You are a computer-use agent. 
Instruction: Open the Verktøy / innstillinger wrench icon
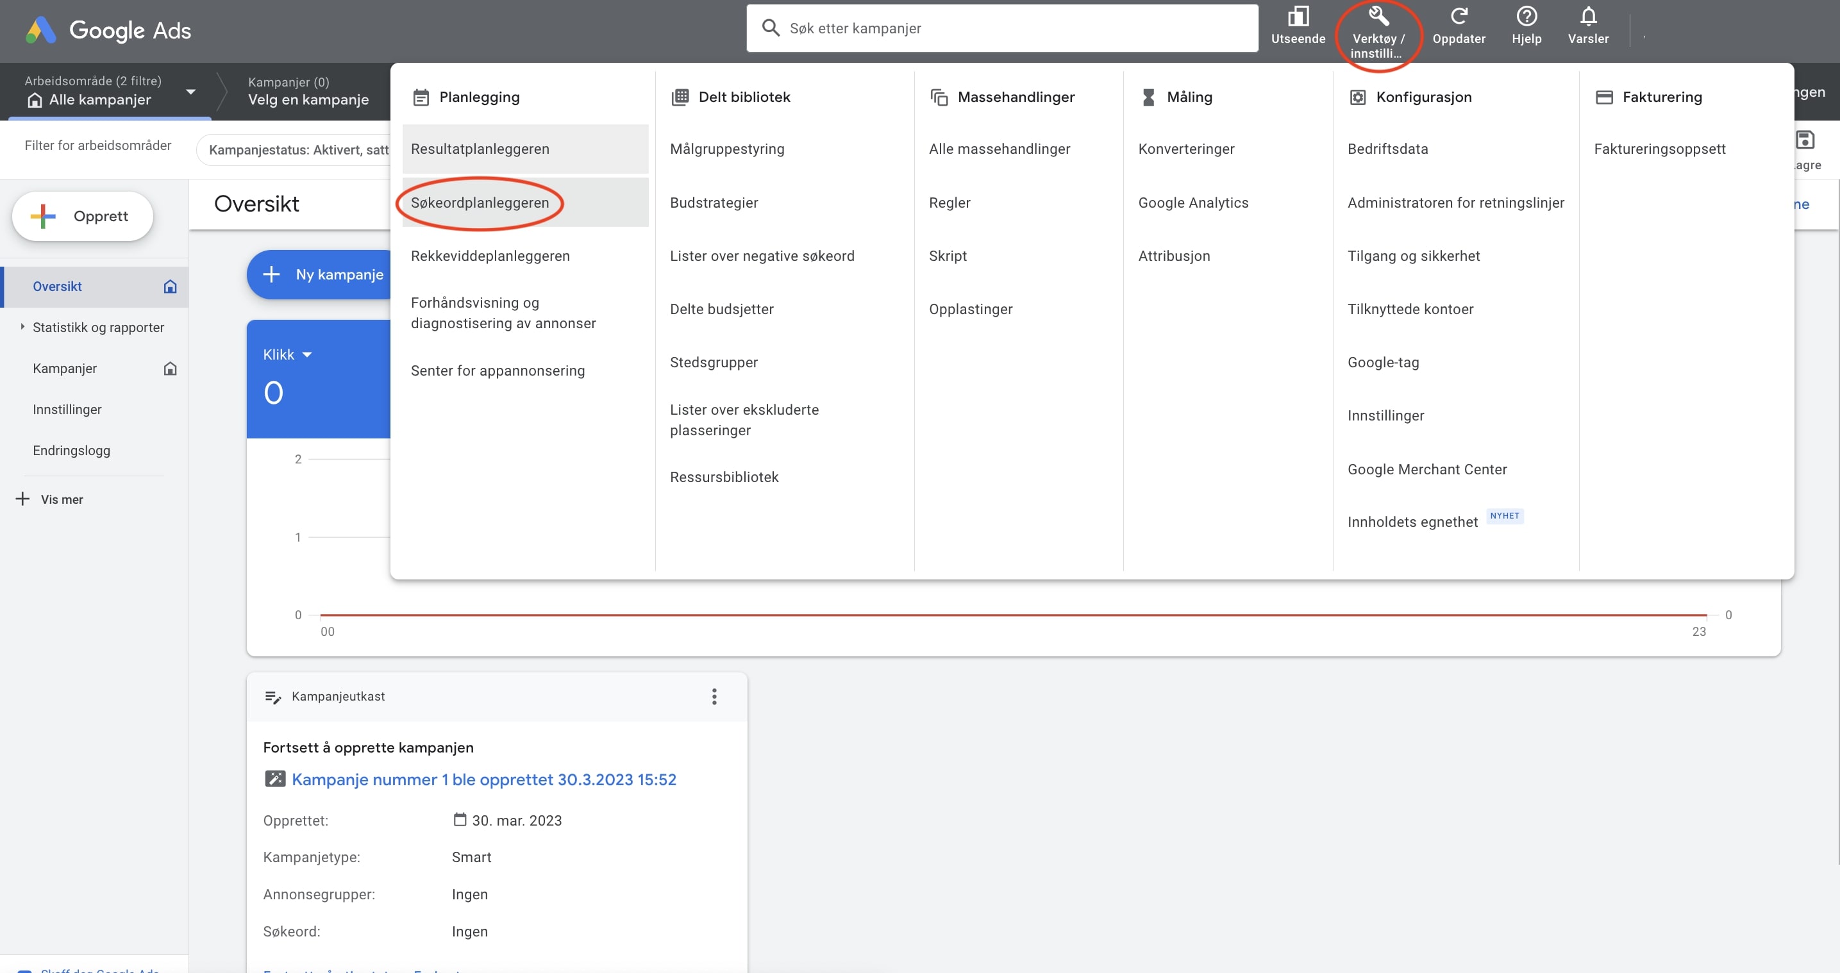point(1378,17)
